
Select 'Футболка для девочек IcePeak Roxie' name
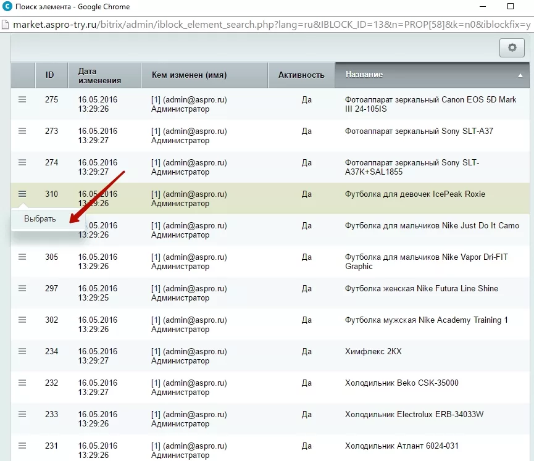(x=415, y=194)
